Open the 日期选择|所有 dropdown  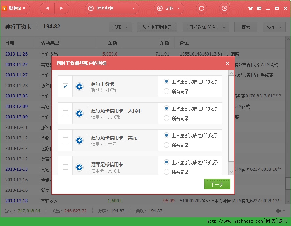pos(206,27)
